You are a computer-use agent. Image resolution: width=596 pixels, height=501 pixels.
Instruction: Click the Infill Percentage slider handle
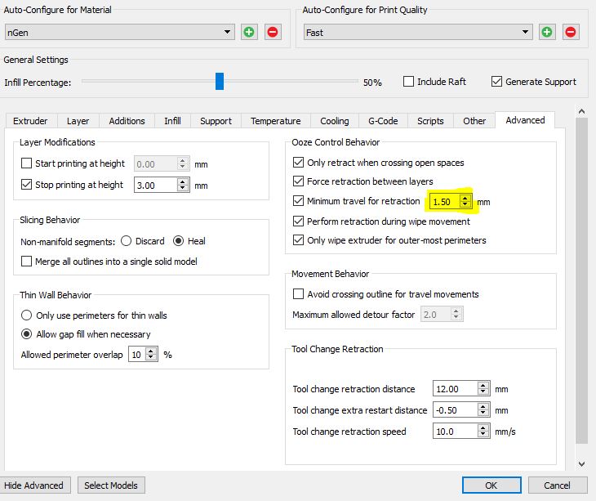pos(219,82)
